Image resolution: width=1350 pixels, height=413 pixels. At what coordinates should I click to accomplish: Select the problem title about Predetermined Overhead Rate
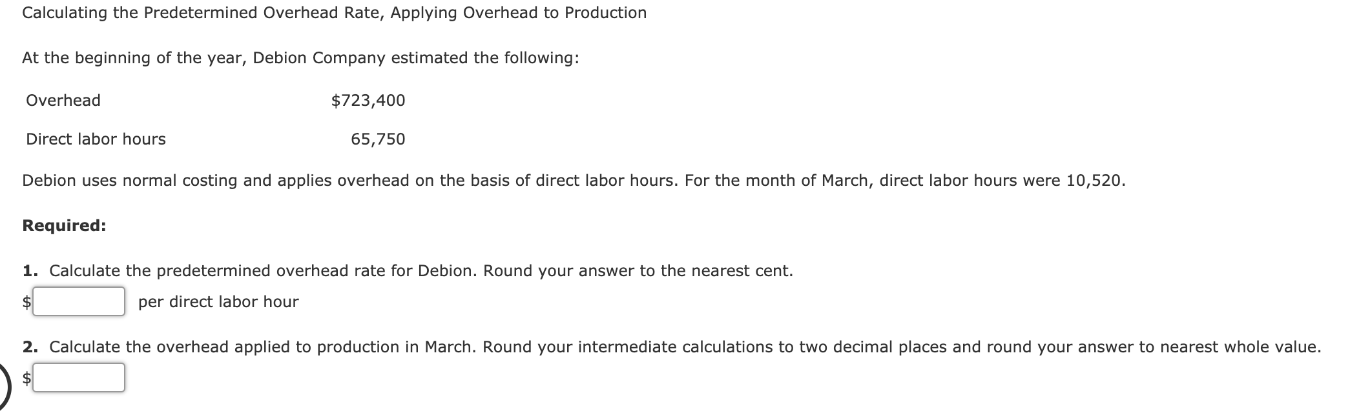pyautogui.click(x=334, y=10)
